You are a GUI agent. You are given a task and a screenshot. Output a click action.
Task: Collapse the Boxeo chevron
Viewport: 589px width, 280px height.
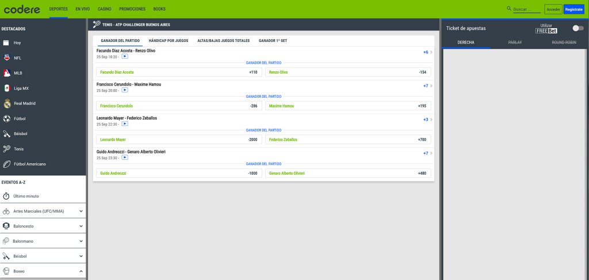pos(81,271)
